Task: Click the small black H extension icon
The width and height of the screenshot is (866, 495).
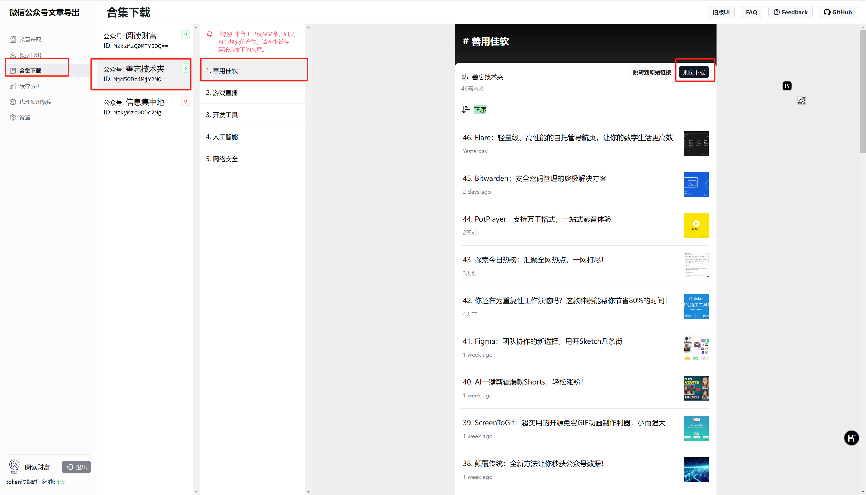Action: pos(787,86)
